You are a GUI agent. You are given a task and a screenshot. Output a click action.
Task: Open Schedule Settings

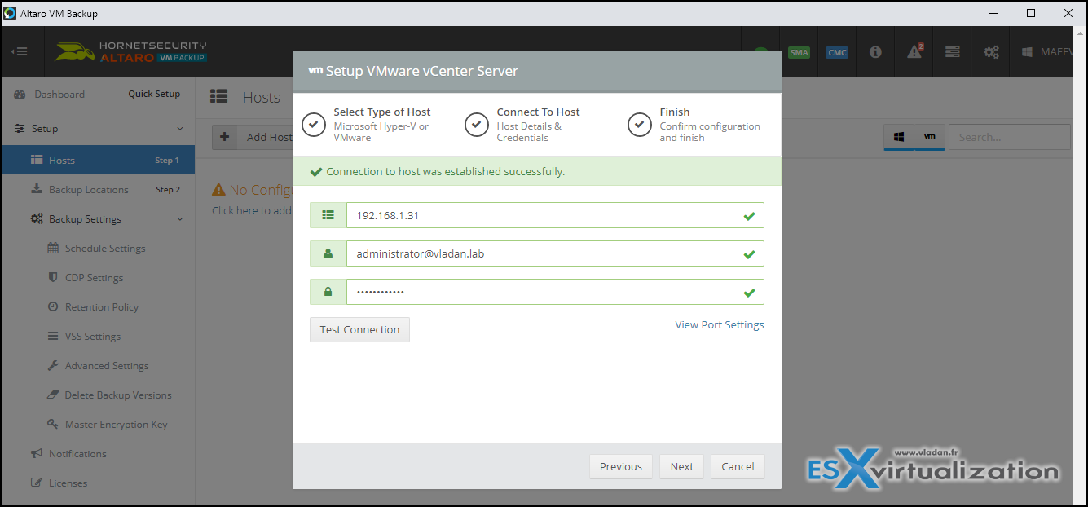[x=105, y=249]
